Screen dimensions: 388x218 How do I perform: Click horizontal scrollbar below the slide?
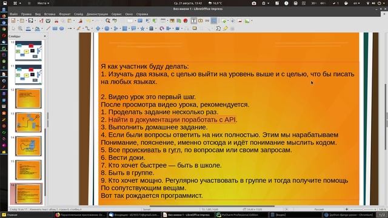pyautogui.click(x=212, y=206)
